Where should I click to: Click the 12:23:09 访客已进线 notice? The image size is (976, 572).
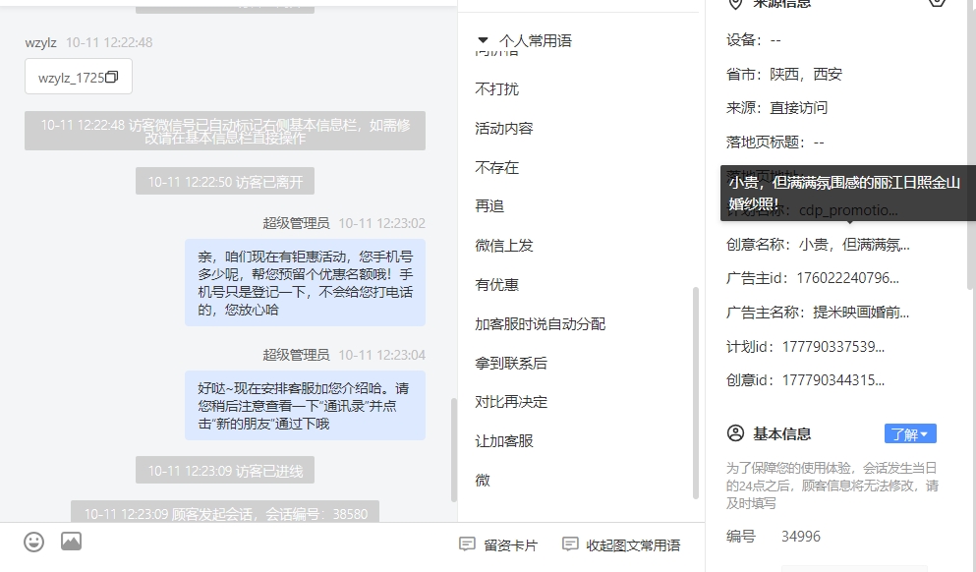tap(225, 470)
